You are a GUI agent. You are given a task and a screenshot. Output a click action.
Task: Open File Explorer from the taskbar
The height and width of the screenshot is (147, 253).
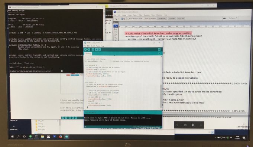[x=42, y=137]
